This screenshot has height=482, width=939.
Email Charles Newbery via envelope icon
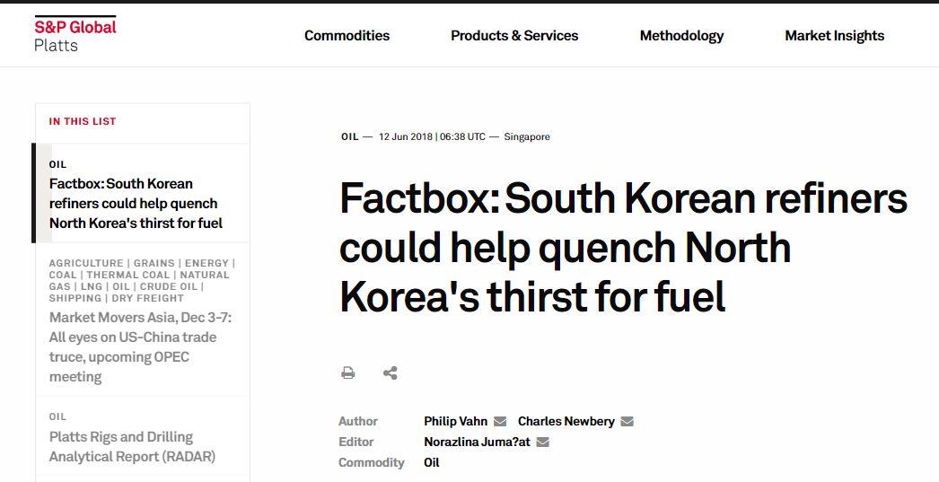627,422
